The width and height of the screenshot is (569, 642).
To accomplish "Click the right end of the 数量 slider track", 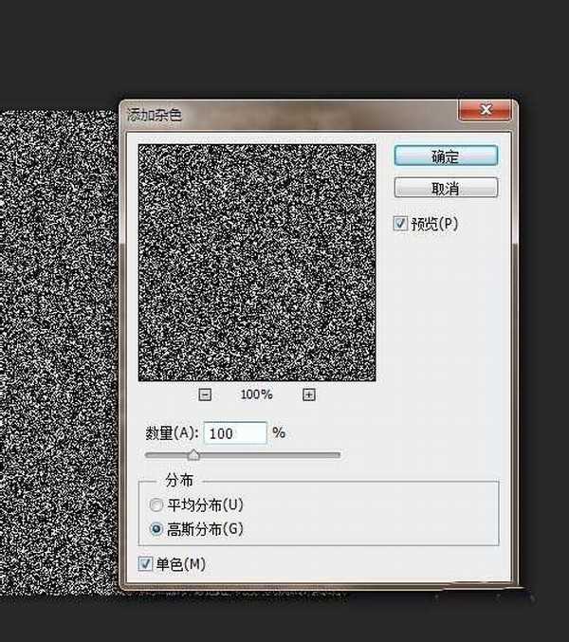I will tap(338, 455).
